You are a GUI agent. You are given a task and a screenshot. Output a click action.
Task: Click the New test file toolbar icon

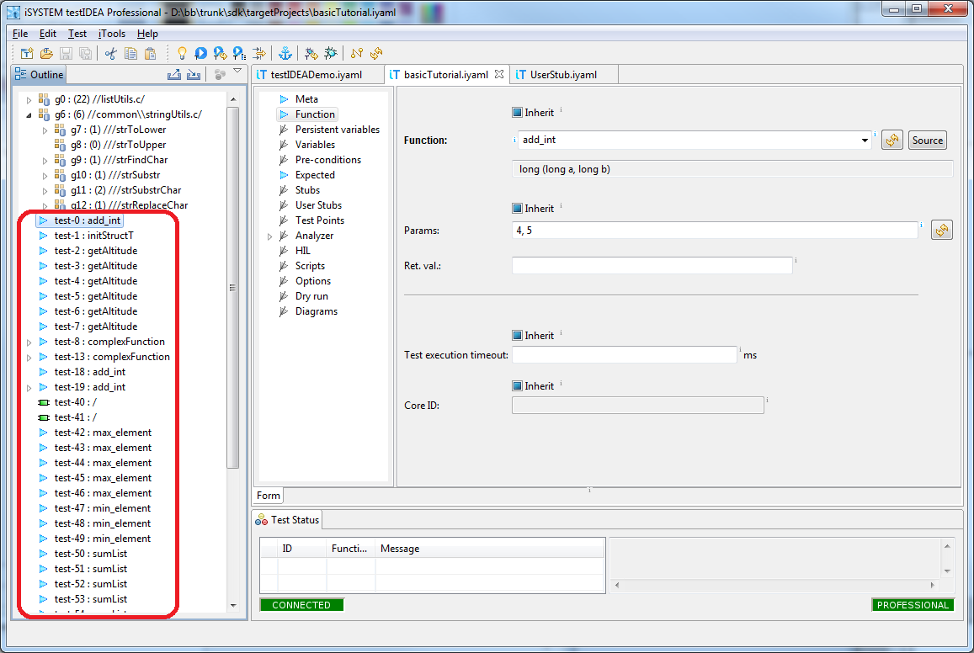(x=27, y=53)
